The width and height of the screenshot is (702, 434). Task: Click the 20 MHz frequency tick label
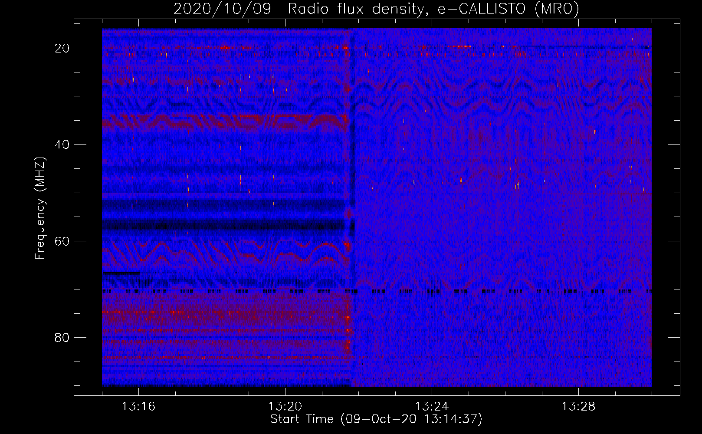coord(62,48)
